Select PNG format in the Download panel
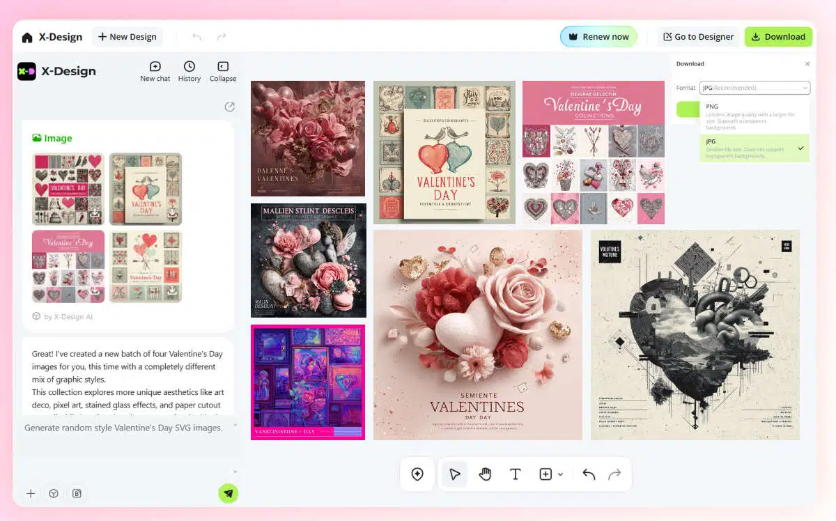 tap(754, 116)
